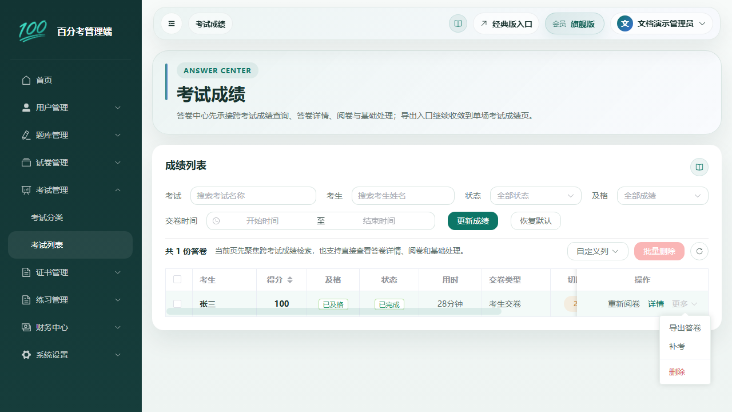
Task: Click the refresh icon next to 批量删除
Action: (699, 251)
